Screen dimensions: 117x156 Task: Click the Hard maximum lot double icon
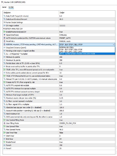pos(4,114)
